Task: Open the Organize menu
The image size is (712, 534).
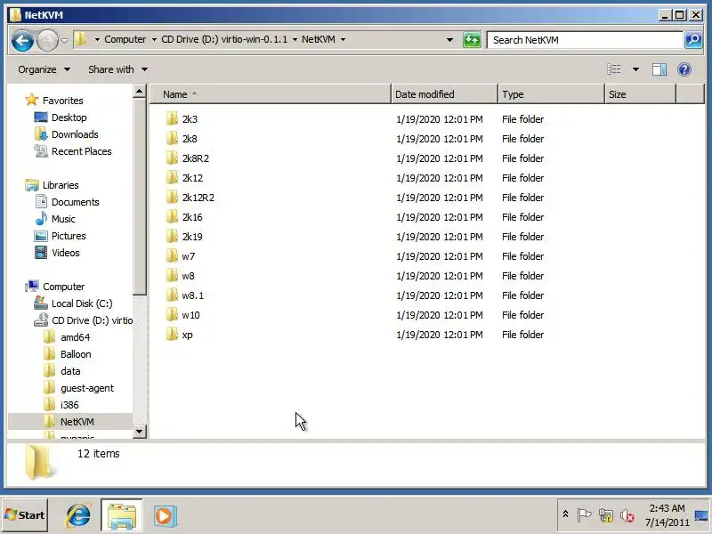Action: point(44,69)
